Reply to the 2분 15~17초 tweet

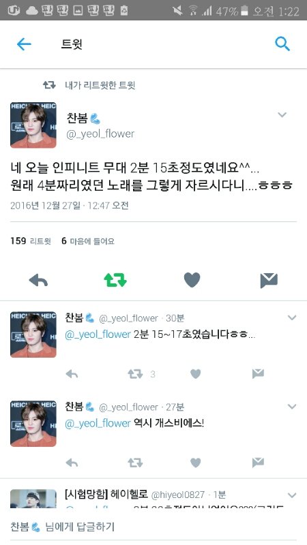(72, 374)
